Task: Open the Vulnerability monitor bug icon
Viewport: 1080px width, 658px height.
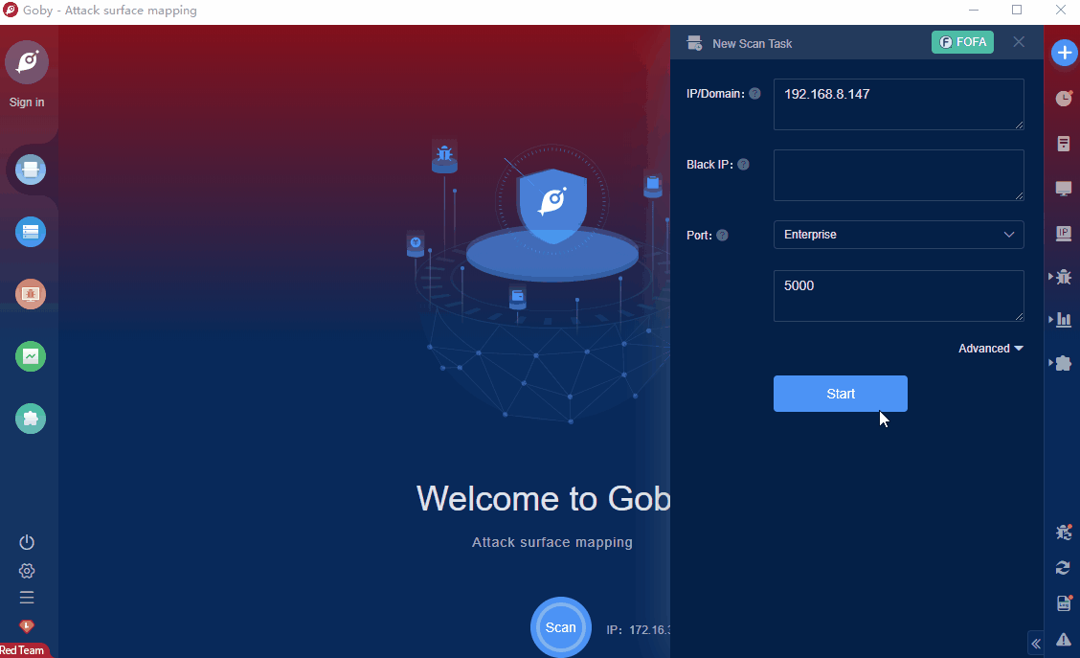Action: pyautogui.click(x=31, y=294)
